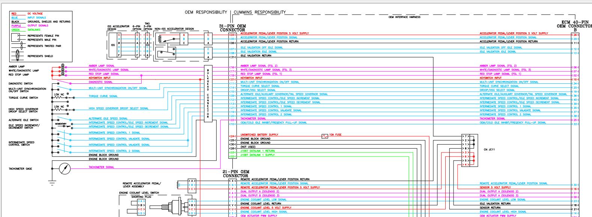The height and width of the screenshot is (217, 592).
Task: Click the INTERMEDIATE SPEED CONTROL SWITCH label
Action: coord(21,143)
